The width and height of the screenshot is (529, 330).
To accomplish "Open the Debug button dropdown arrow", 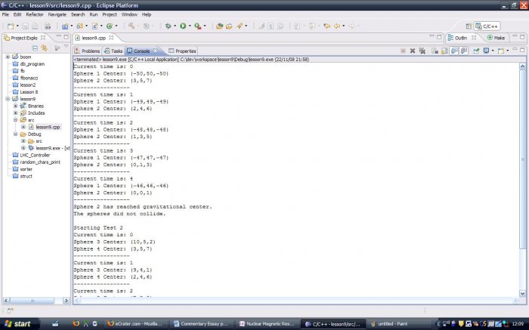I will 175,26.
